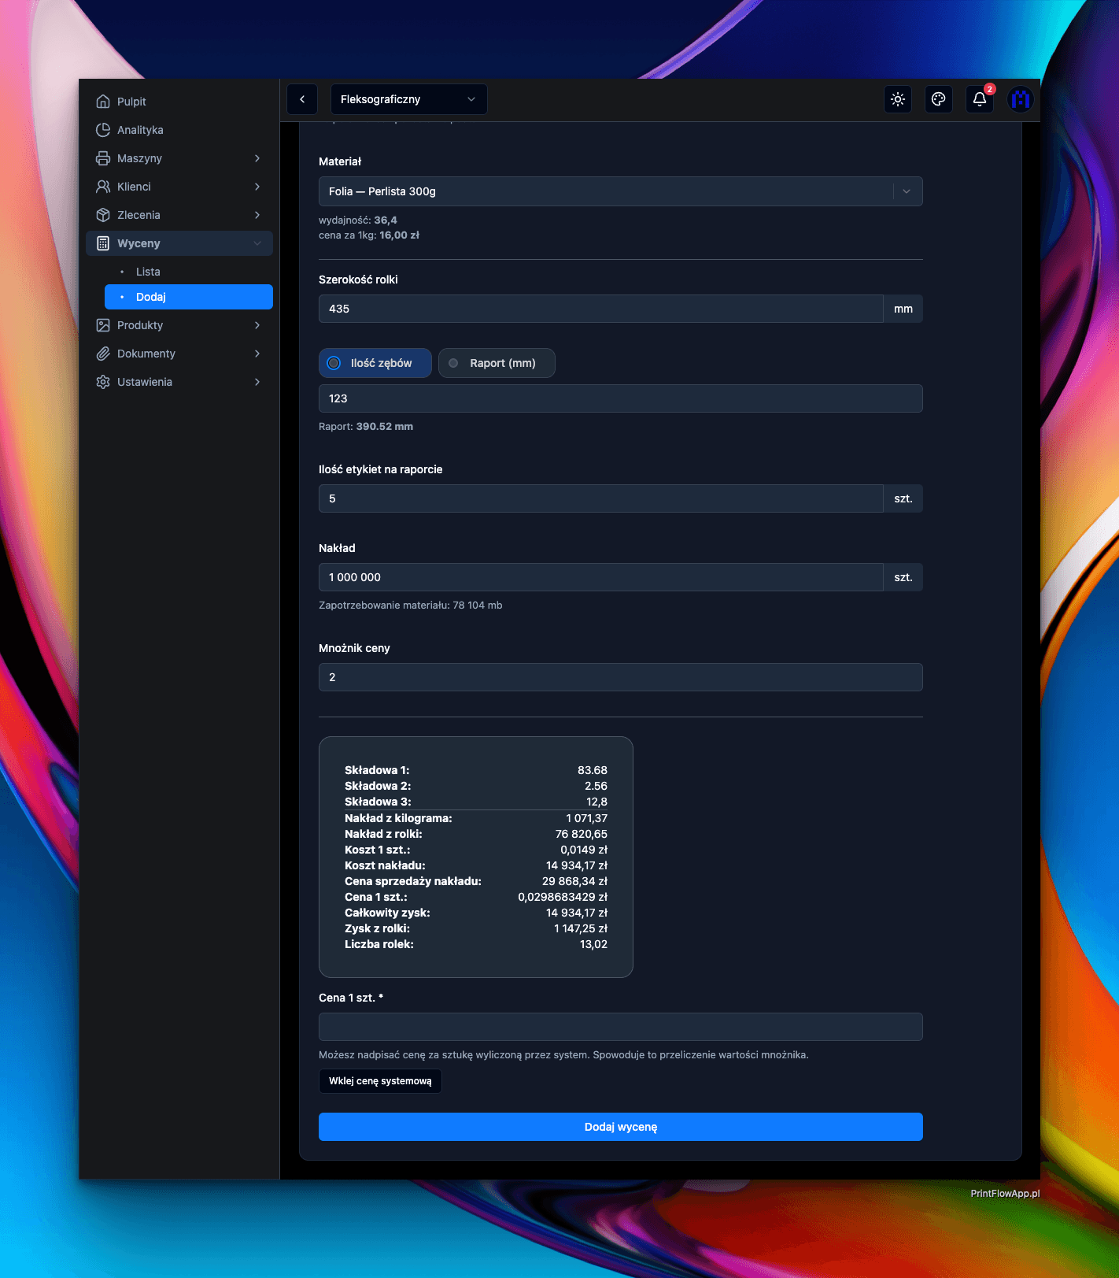Go to Lista under Wyceny
Image resolution: width=1119 pixels, height=1278 pixels.
tap(148, 272)
